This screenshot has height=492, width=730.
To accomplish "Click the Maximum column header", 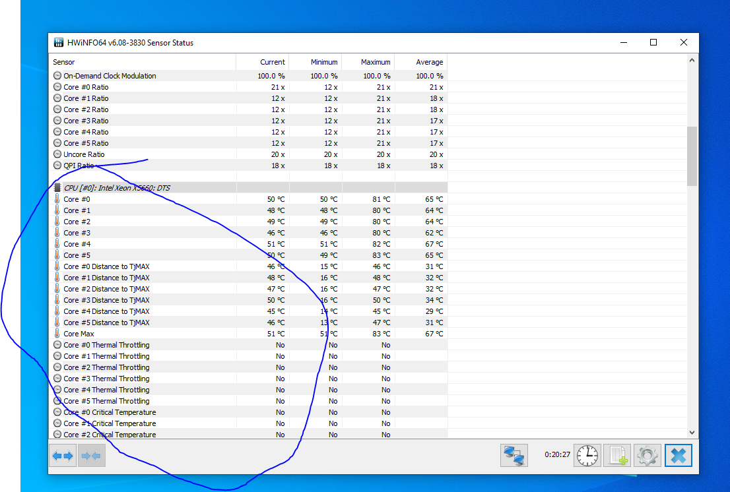I will point(368,62).
